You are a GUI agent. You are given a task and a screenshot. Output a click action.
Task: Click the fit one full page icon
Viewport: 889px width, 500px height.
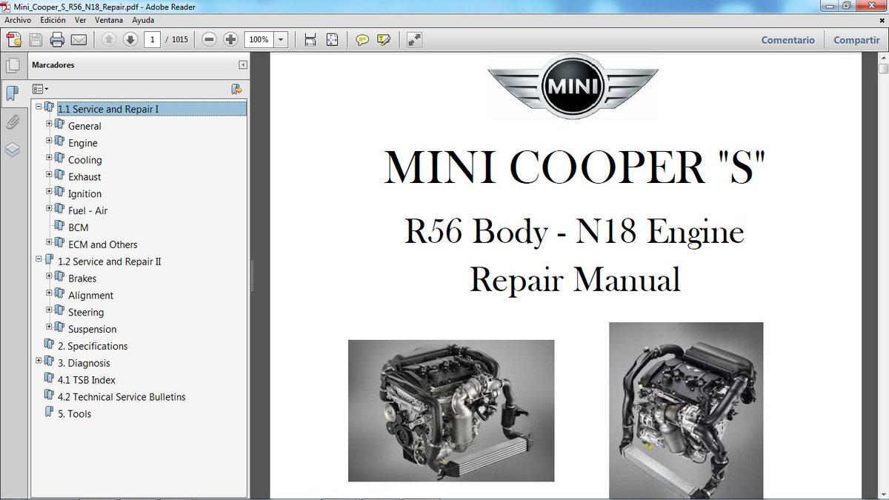click(332, 40)
